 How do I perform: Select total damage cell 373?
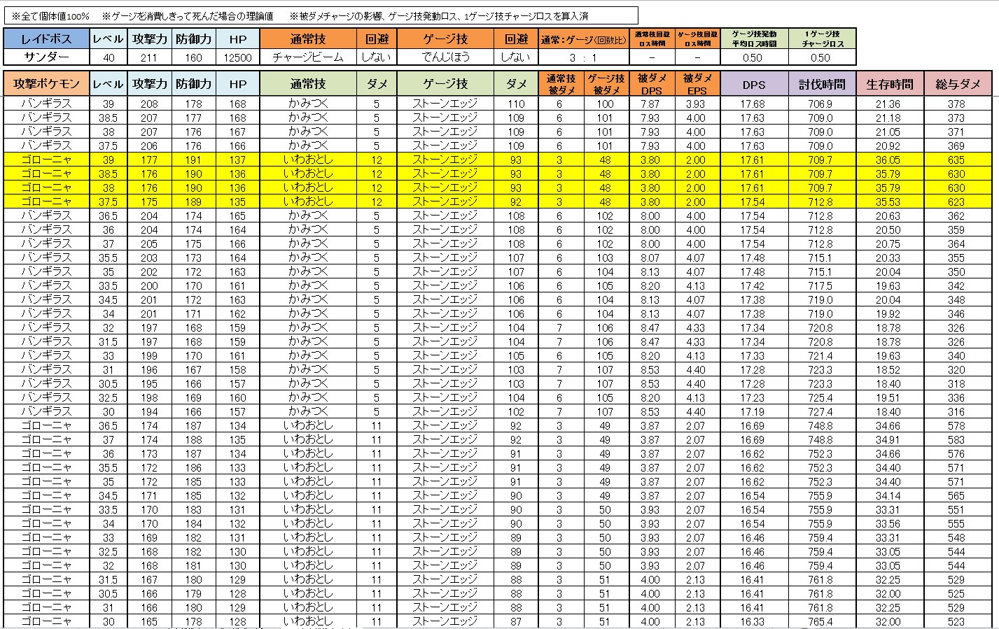tap(956, 118)
